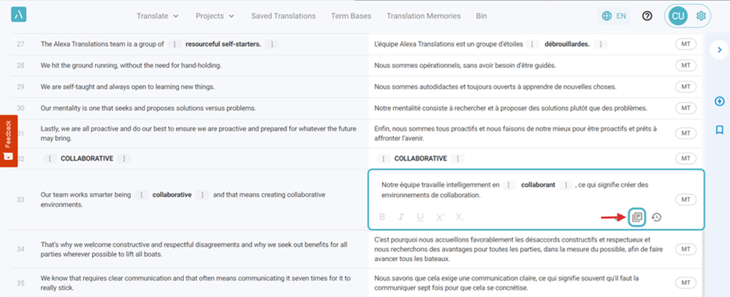Click the bookmark sidebar icon

720,129
